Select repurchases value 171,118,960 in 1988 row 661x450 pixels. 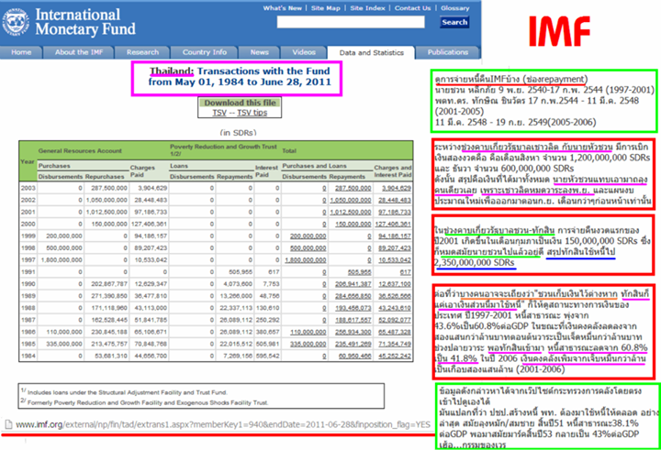[x=109, y=308]
